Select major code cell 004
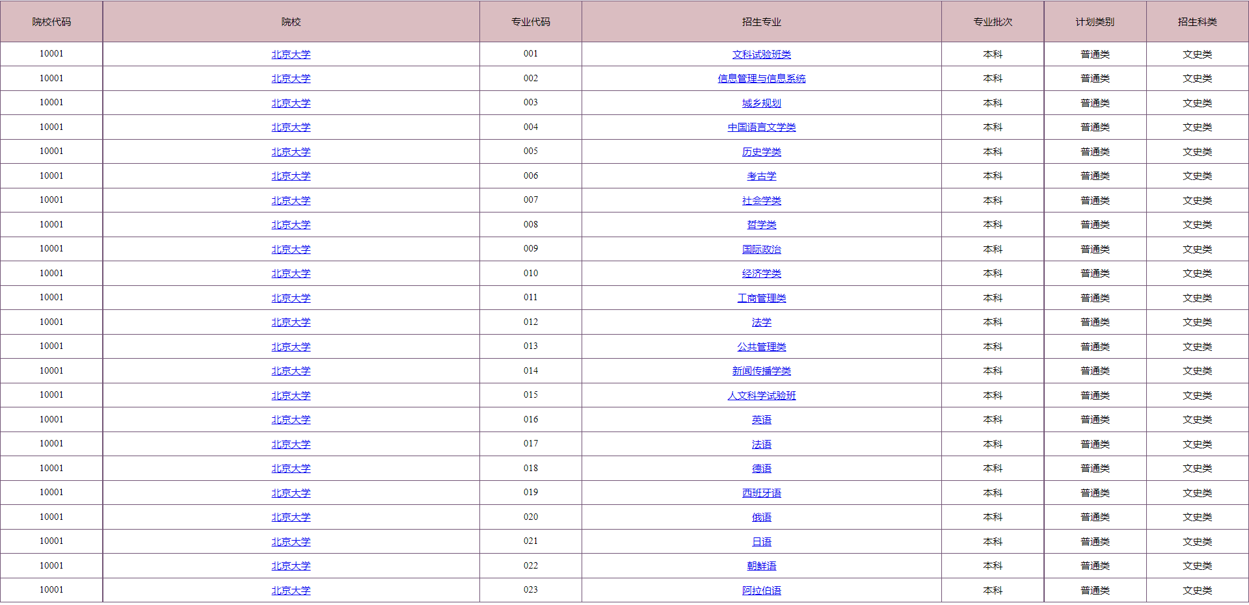The image size is (1249, 605). pos(531,127)
